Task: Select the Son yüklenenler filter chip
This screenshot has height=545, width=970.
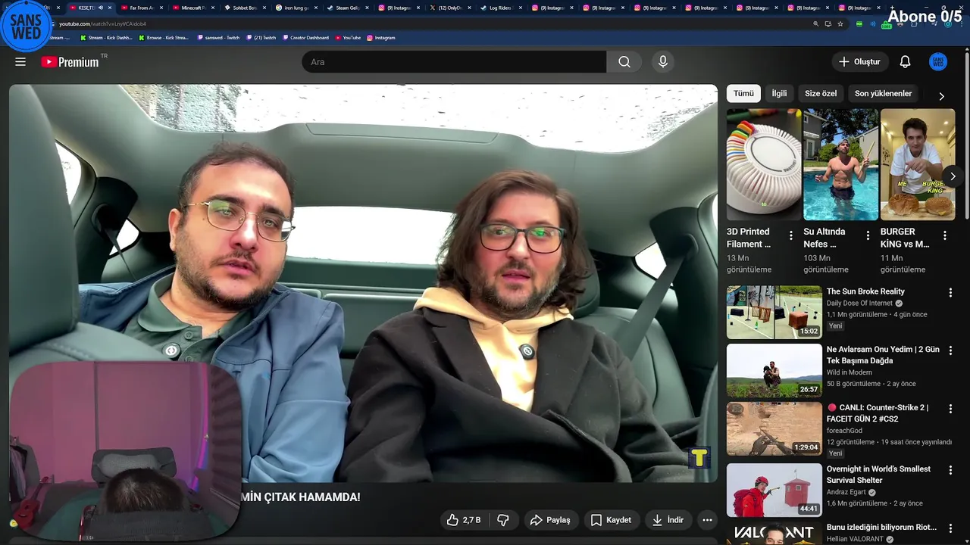Action: click(x=883, y=94)
